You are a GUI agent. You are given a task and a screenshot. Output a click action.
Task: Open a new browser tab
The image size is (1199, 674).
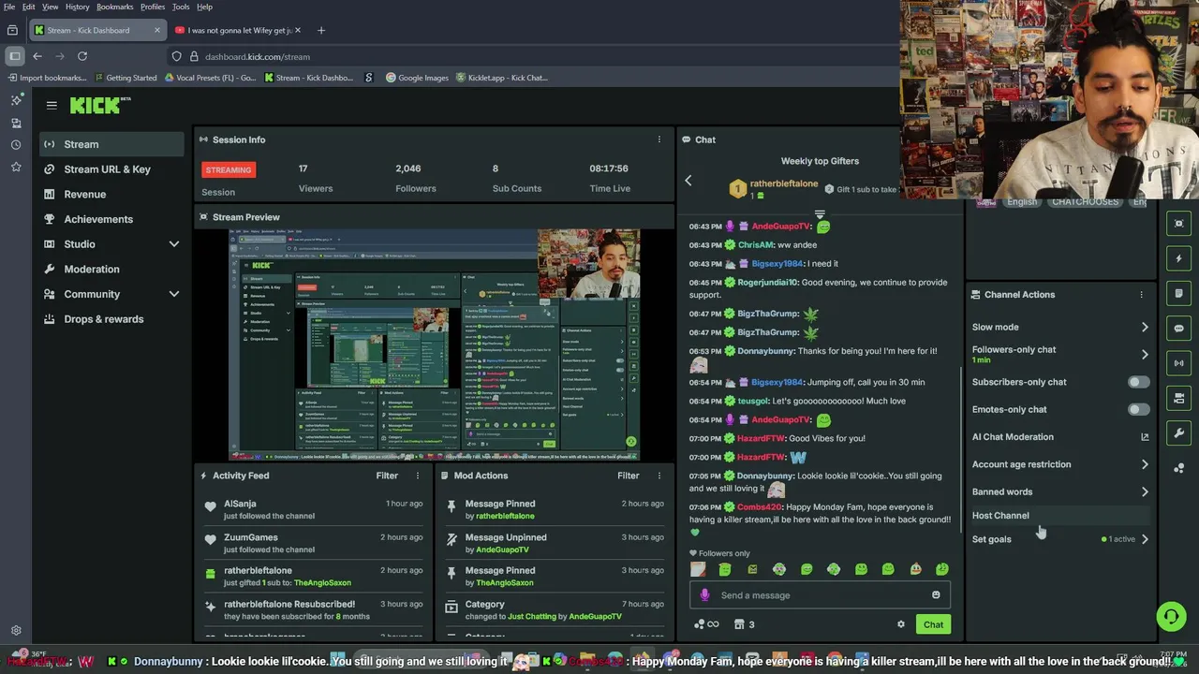(x=321, y=30)
